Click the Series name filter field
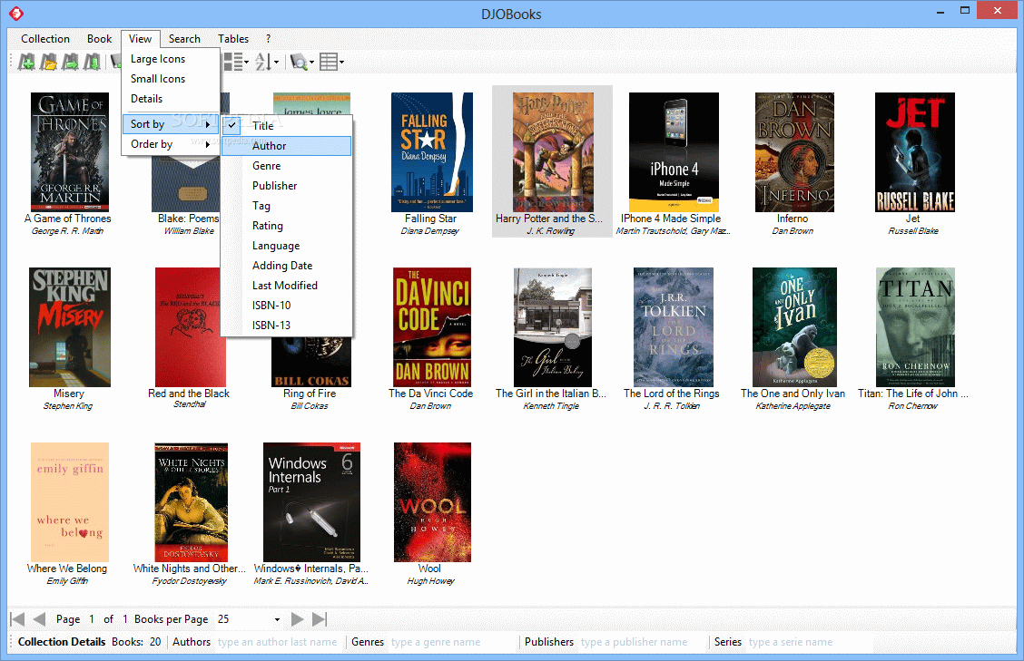The image size is (1024, 661). 810,642
